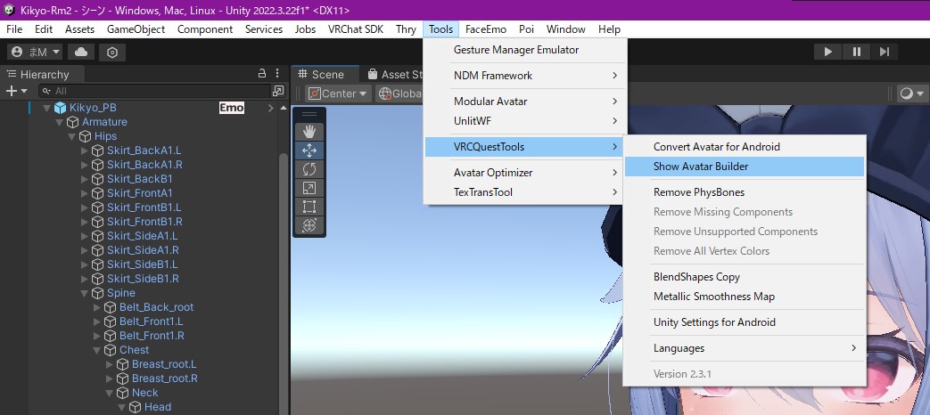This screenshot has width=930, height=415.
Task: Choose BlendShapes Copy
Action: [745, 277]
